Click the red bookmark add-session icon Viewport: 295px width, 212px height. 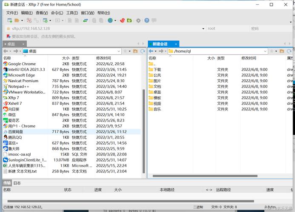[9, 36]
